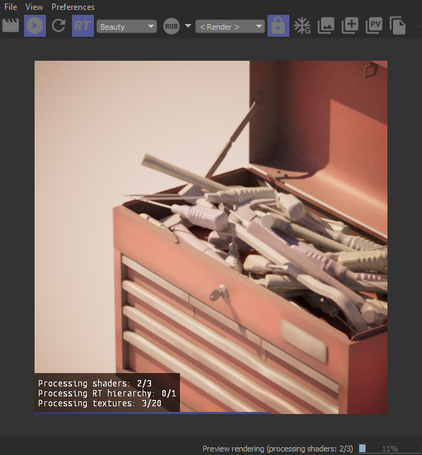Click the save image picture icon

(326, 25)
